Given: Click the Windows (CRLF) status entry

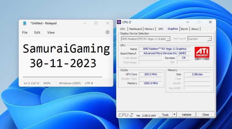Looking at the screenshot, I should [70, 83].
